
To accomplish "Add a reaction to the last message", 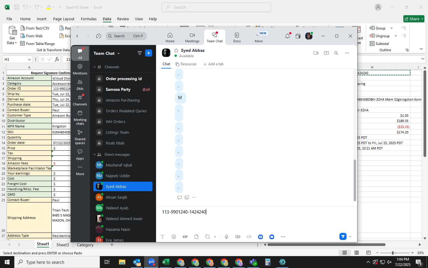I will pyautogui.click(x=187, y=197).
